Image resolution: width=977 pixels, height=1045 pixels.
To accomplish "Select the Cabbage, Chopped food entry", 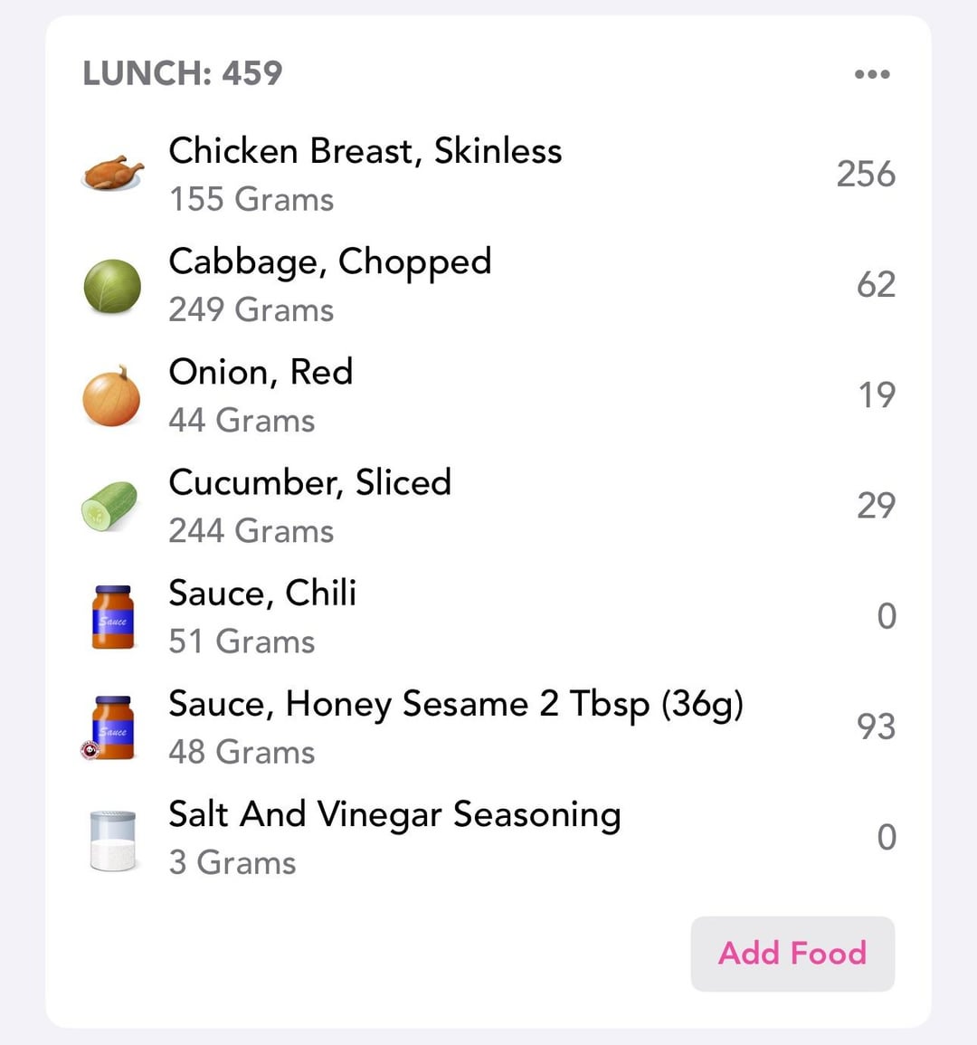I will click(329, 262).
